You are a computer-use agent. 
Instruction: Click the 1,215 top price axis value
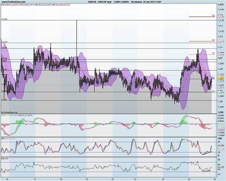pyautogui.click(x=221, y=5)
